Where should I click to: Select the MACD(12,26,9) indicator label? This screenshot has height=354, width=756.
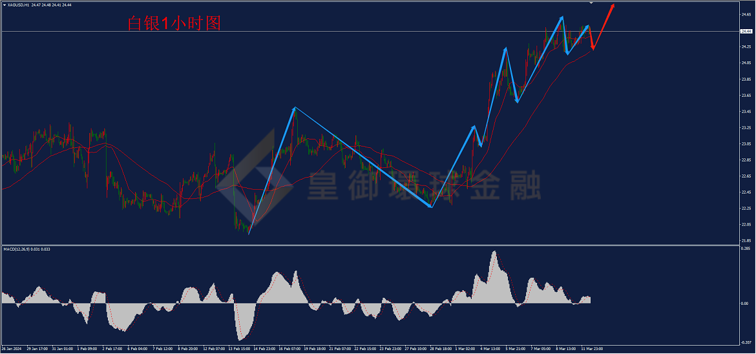[x=16, y=249]
